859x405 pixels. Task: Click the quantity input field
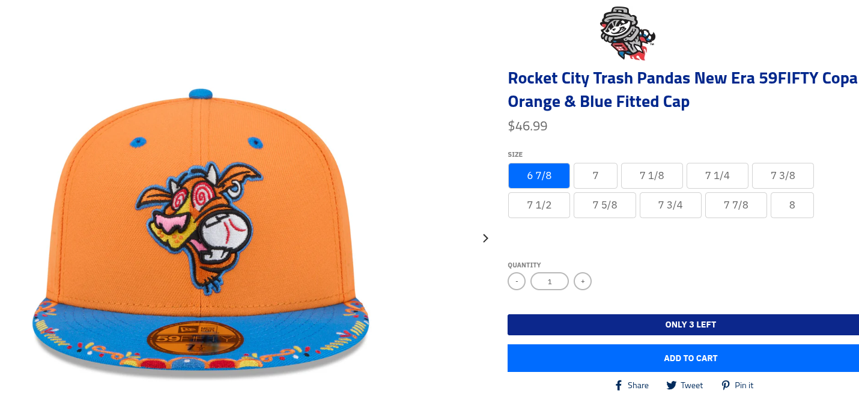click(550, 281)
